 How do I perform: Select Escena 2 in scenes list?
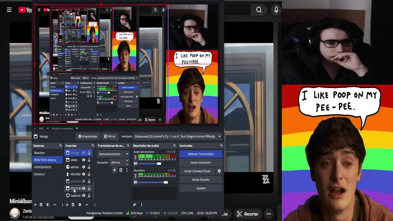[47, 174]
